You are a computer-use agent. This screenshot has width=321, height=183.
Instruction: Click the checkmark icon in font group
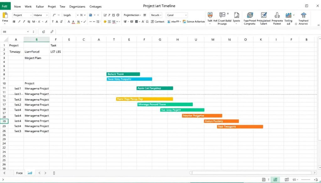tap(85, 22)
